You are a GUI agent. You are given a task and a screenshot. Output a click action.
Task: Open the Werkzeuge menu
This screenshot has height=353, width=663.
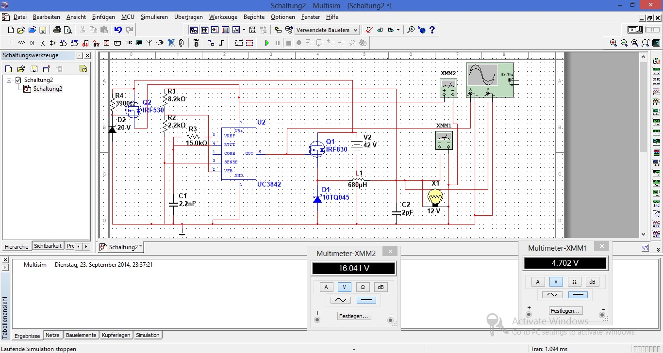point(223,16)
